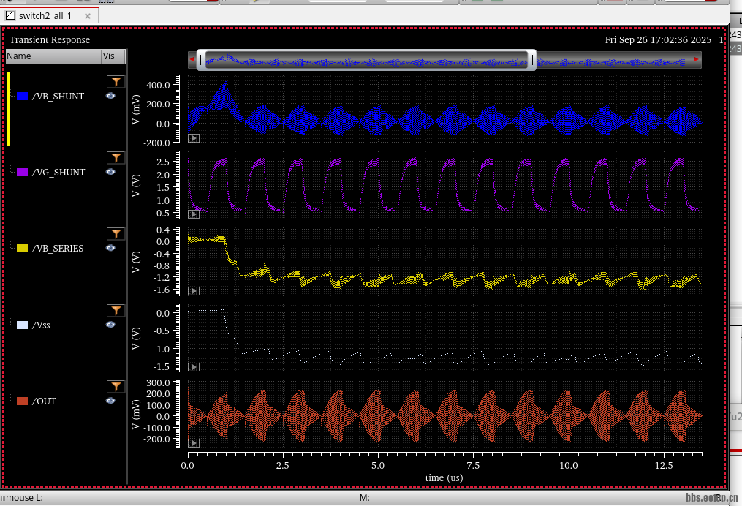
Task: Click the 300.0 label on /OUT axis
Action: [x=158, y=383]
